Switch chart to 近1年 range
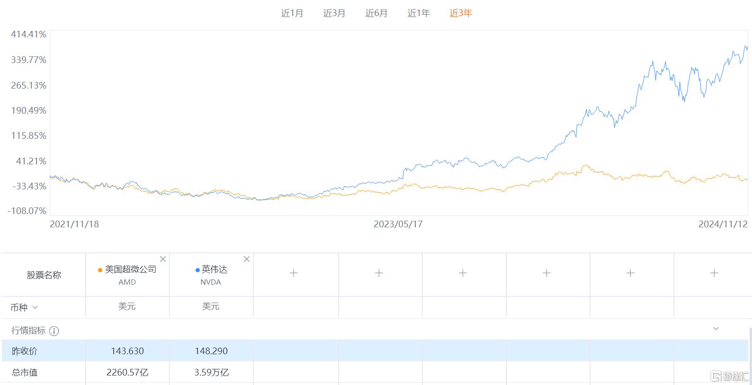 [419, 13]
